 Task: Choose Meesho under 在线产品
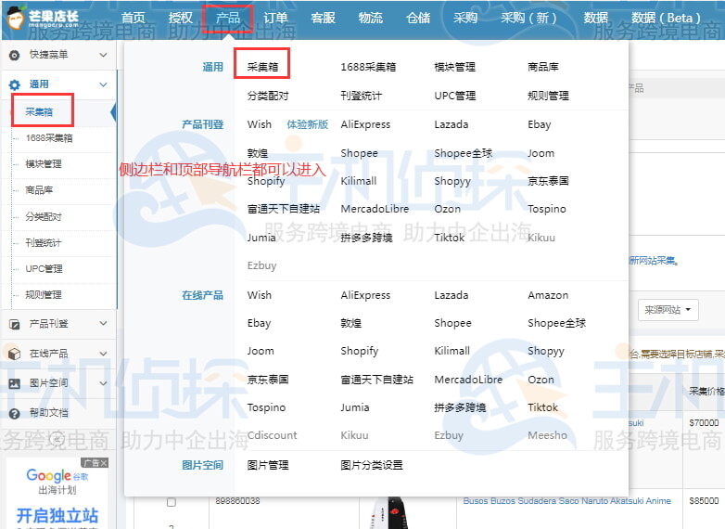tap(547, 435)
